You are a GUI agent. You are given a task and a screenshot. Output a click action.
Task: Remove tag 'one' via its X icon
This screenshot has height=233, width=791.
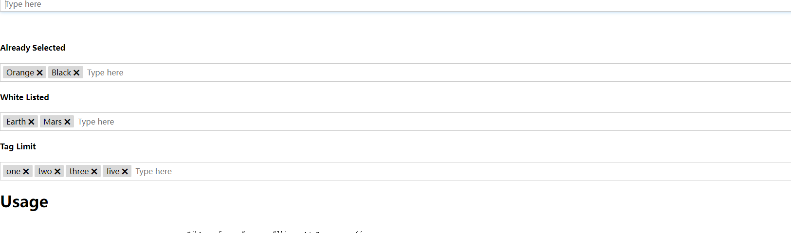[26, 172]
